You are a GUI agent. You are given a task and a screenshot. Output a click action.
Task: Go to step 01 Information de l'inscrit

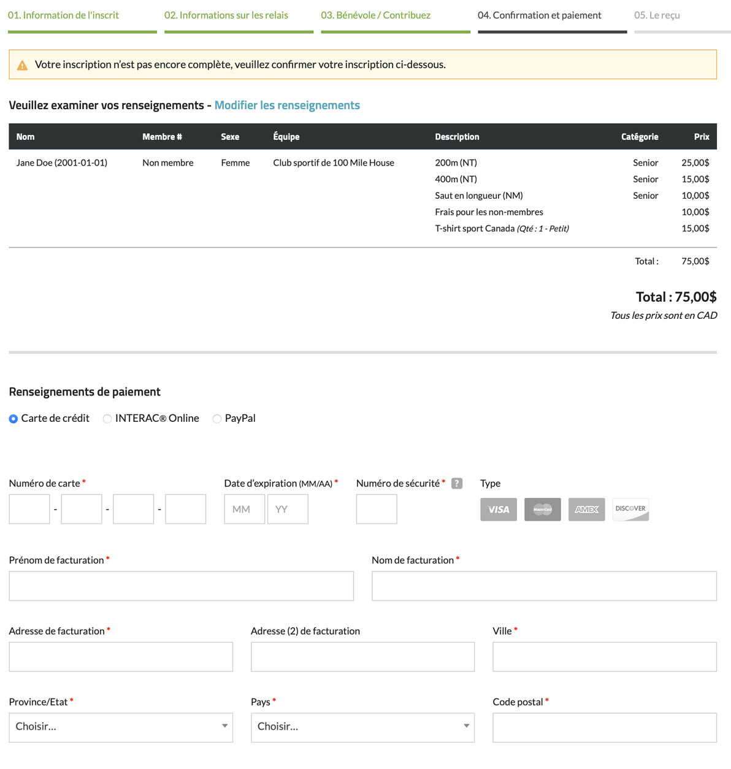(64, 15)
